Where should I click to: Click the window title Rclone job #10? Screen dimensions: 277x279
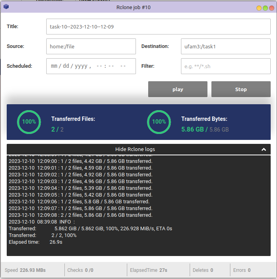pos(134,8)
